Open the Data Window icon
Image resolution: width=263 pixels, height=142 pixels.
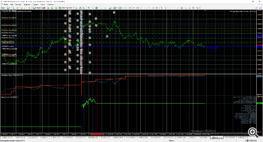[x=18, y=8]
